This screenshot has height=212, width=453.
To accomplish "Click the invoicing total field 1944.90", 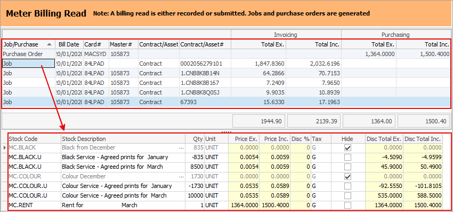I will point(259,121).
